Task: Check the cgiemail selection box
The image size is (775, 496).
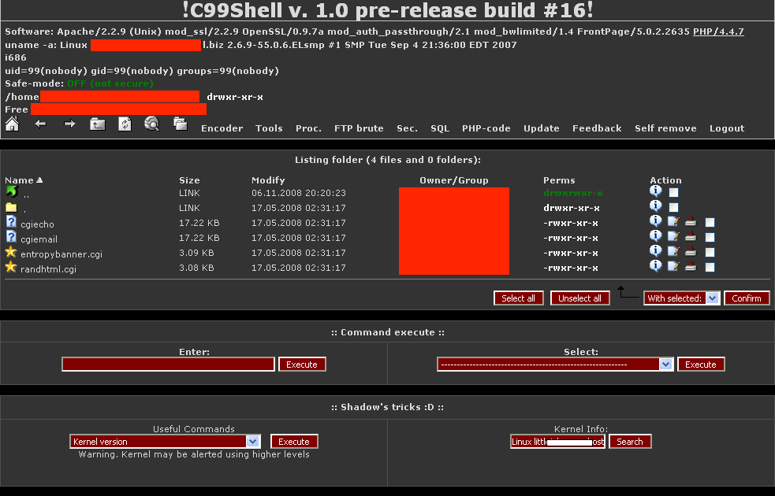Action: [710, 238]
